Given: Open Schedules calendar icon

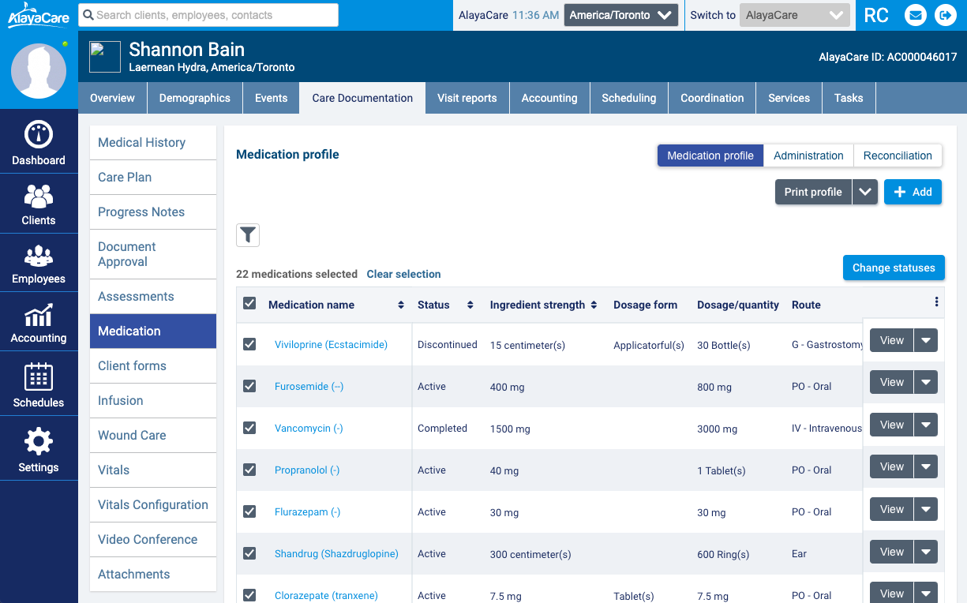Looking at the screenshot, I should coord(39,377).
